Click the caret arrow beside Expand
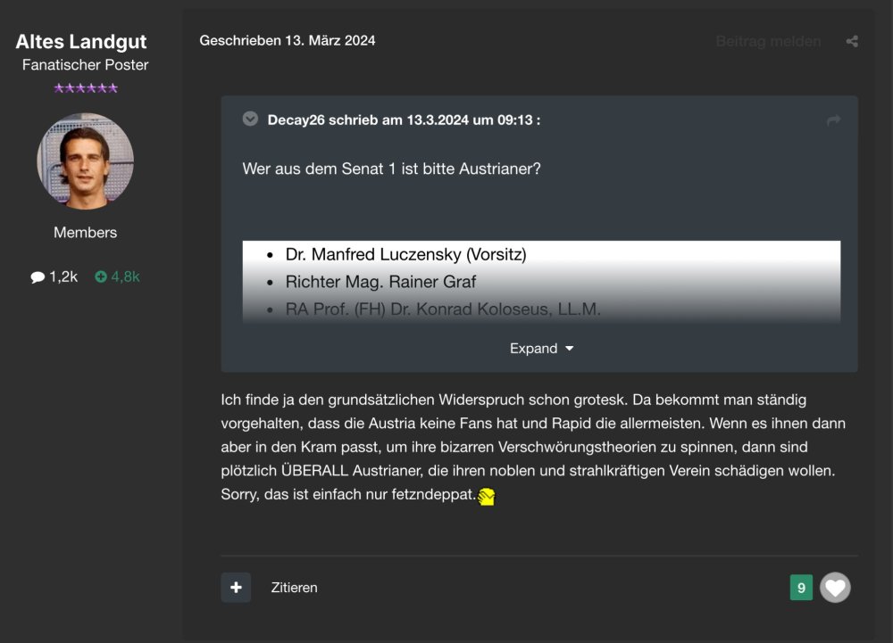This screenshot has height=643, width=893. tap(570, 349)
